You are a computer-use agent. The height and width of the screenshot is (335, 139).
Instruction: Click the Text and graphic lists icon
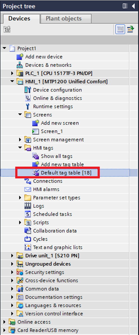28,247
